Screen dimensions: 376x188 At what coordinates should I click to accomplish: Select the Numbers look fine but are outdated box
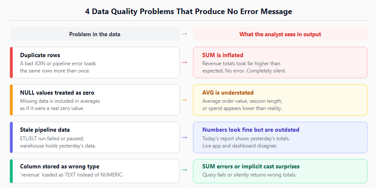tap(280, 137)
